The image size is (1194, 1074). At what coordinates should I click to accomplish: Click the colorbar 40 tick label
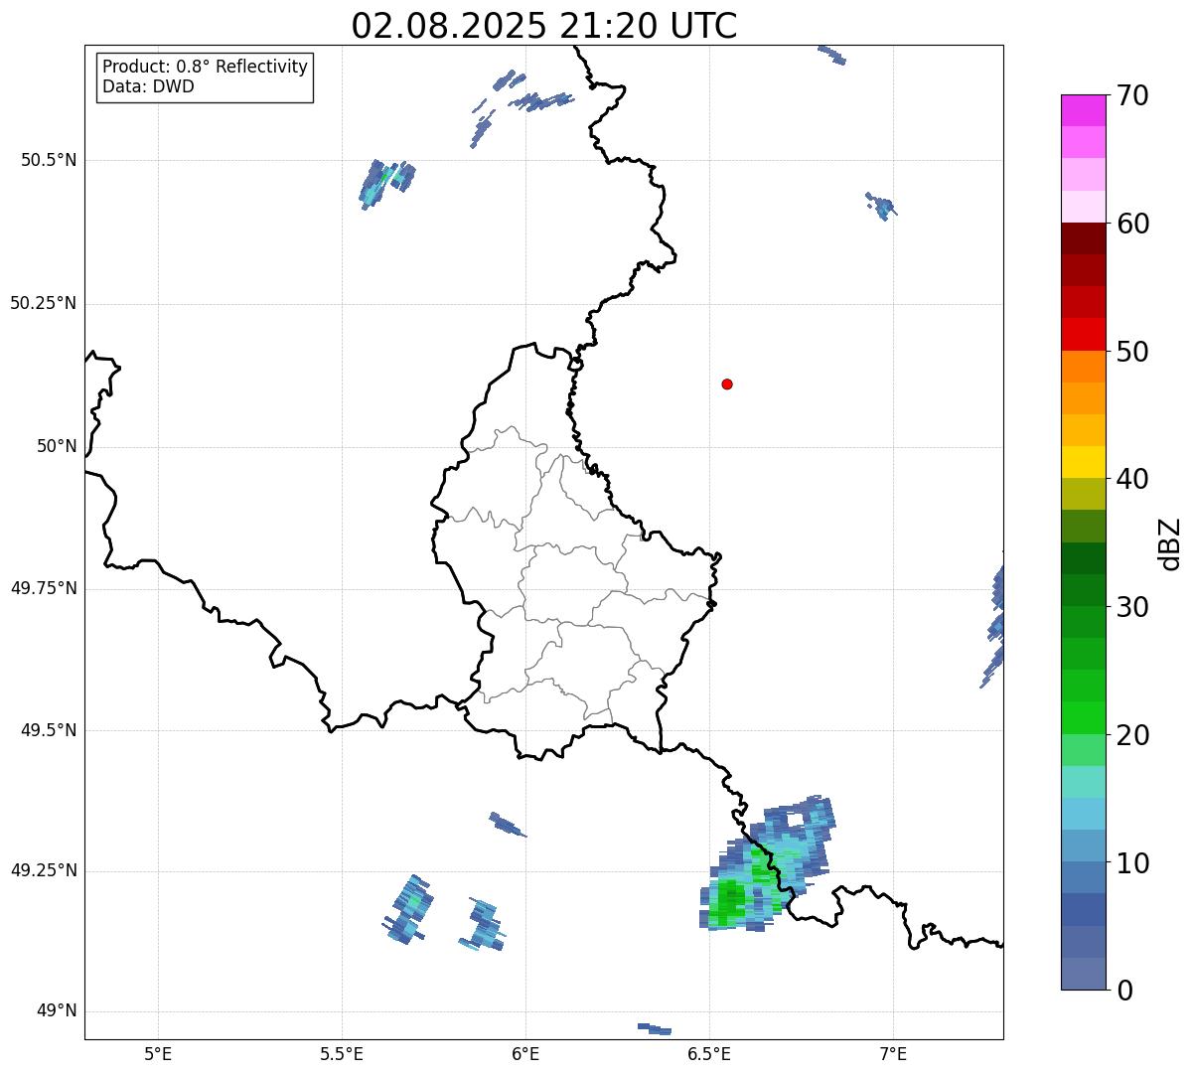click(x=1132, y=479)
